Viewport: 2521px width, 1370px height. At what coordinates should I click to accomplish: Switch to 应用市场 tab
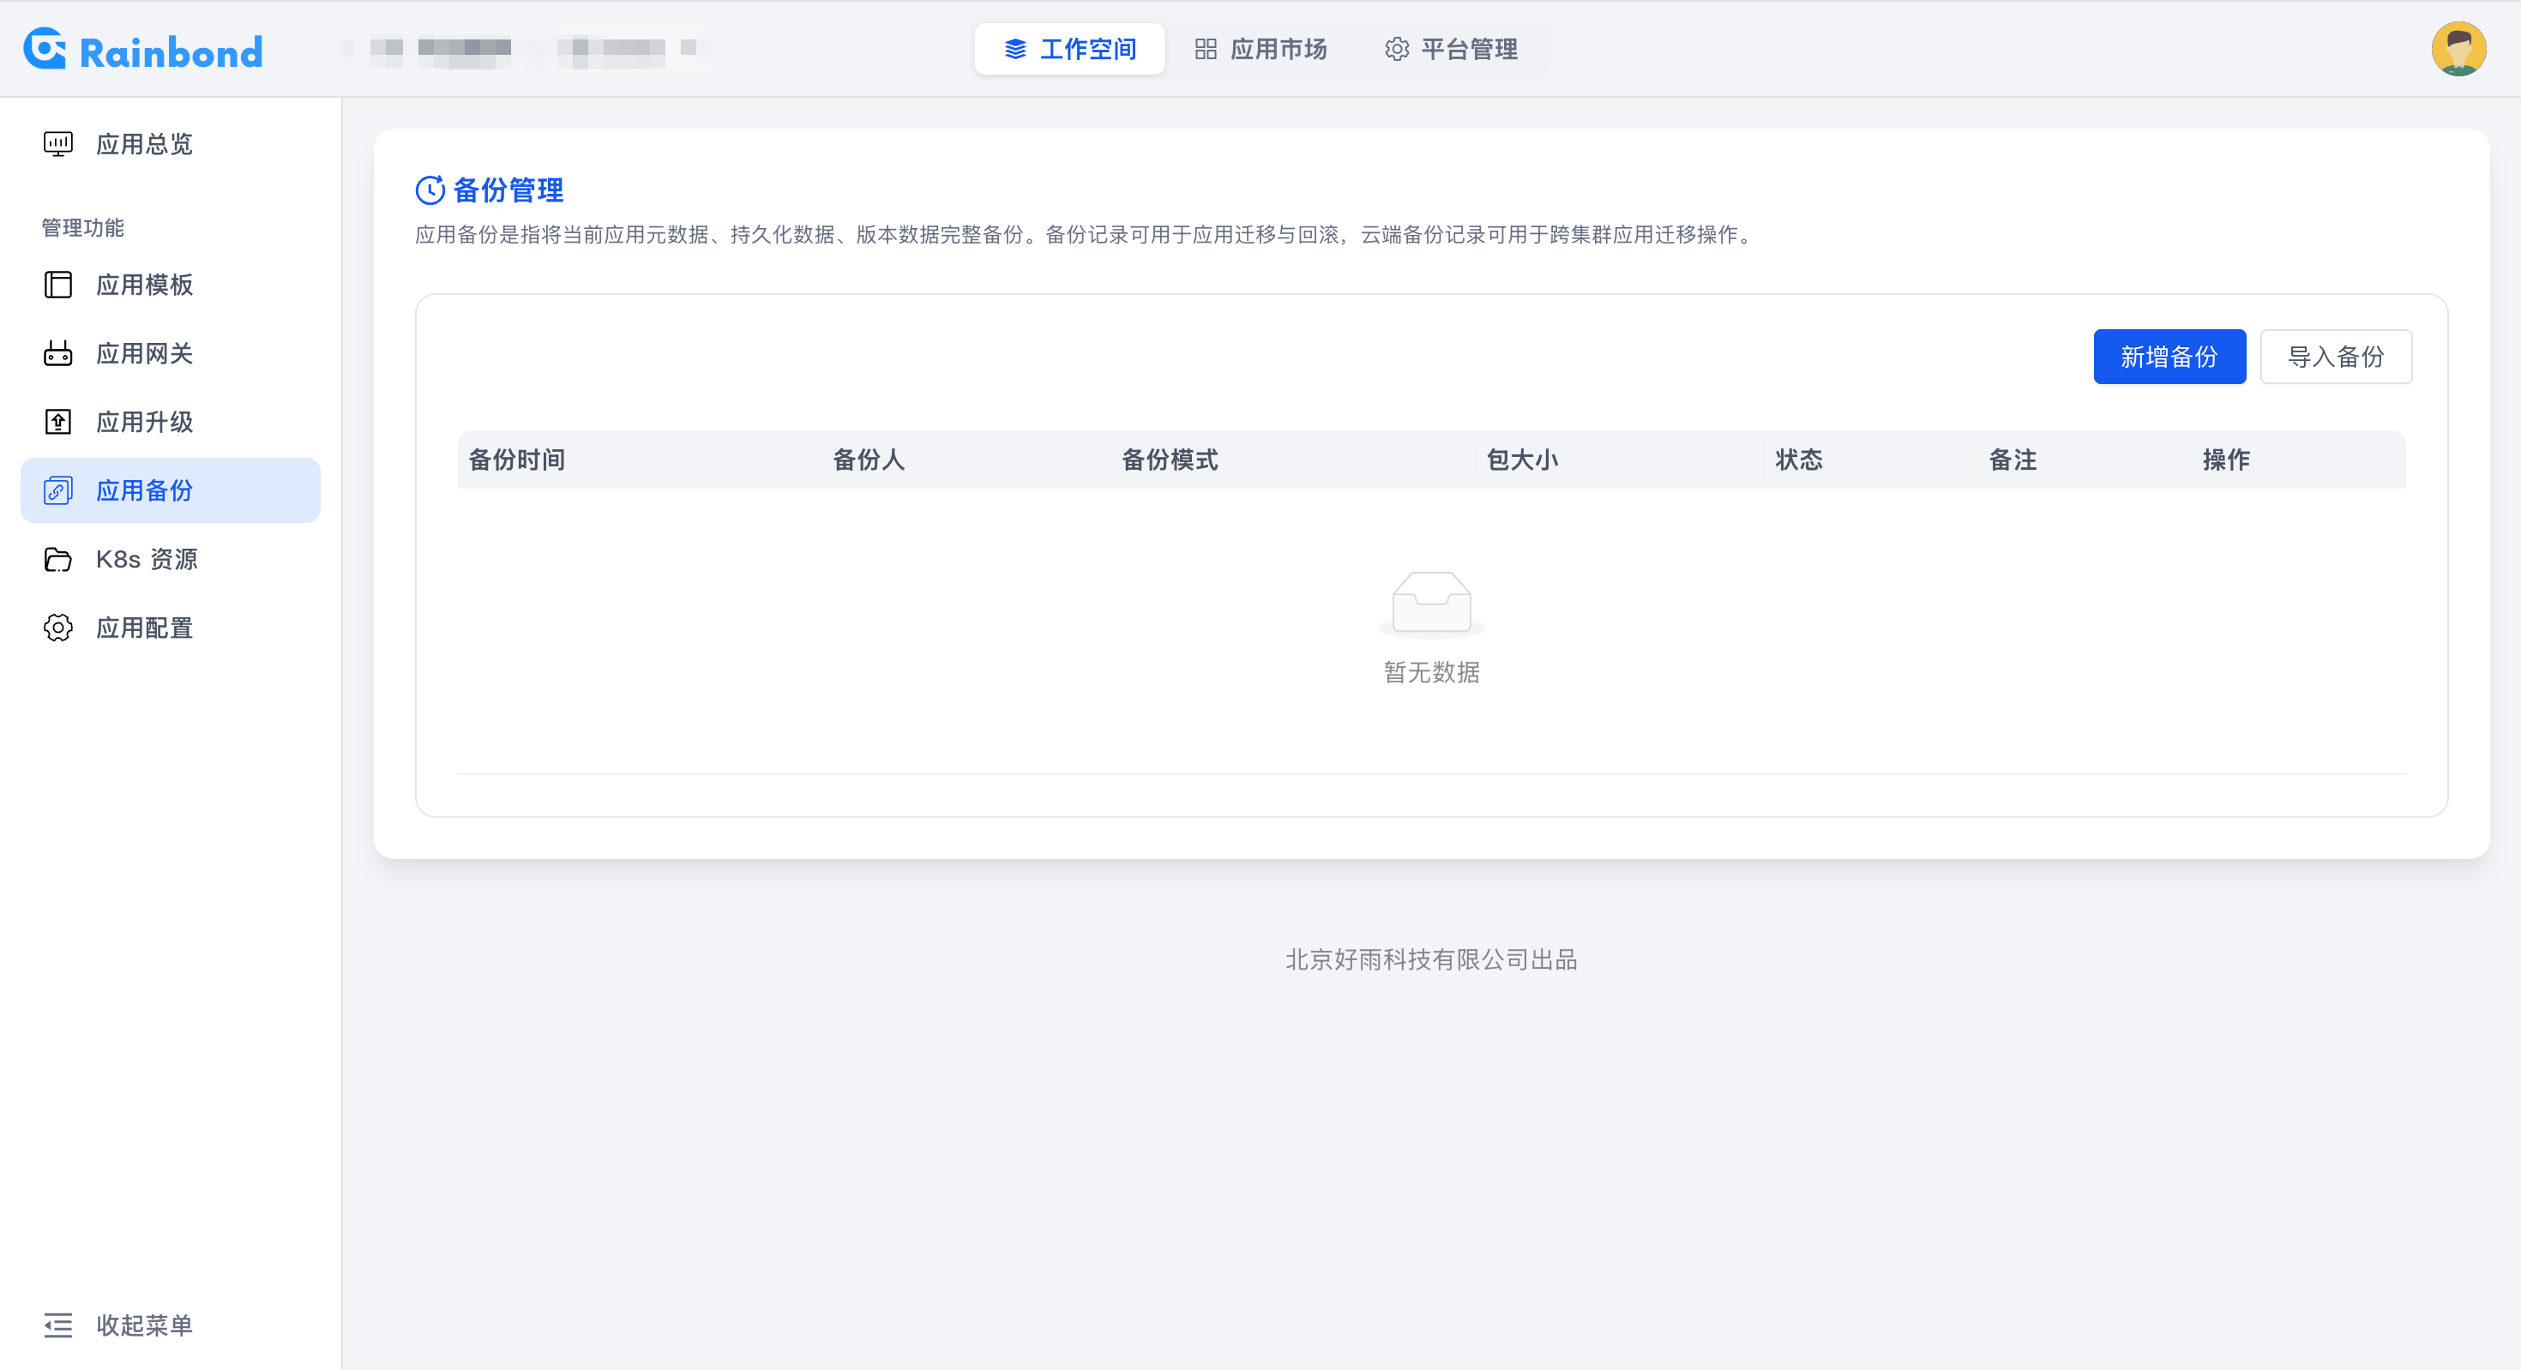tap(1260, 49)
